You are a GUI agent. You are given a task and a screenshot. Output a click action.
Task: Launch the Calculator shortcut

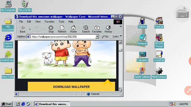tap(142, 56)
